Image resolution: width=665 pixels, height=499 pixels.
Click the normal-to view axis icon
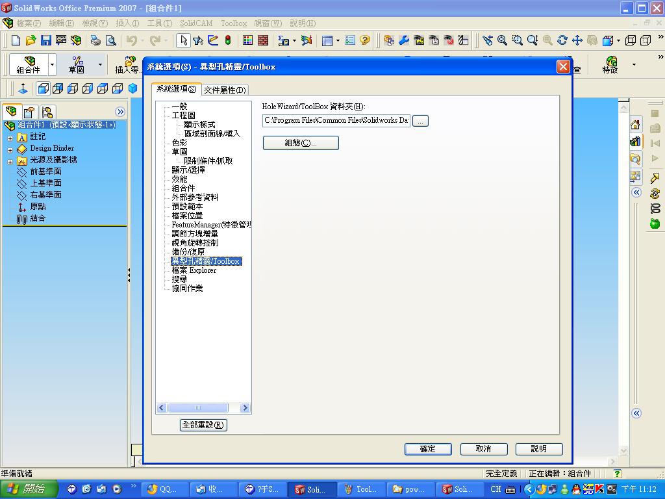click(23, 88)
